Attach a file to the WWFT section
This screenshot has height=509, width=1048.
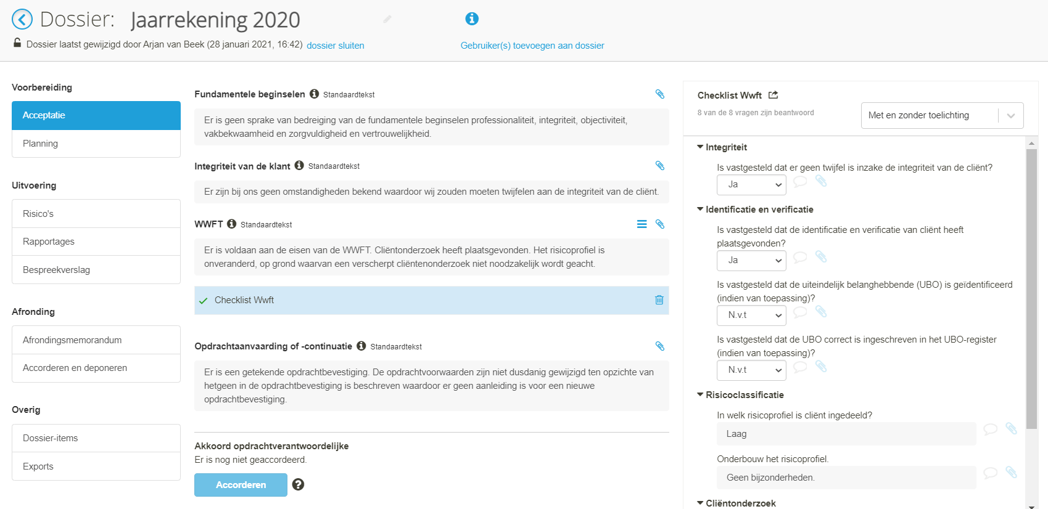point(660,224)
